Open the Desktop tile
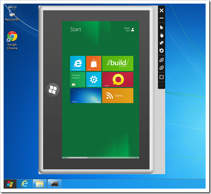This screenshot has height=194, width=211. click(x=86, y=96)
